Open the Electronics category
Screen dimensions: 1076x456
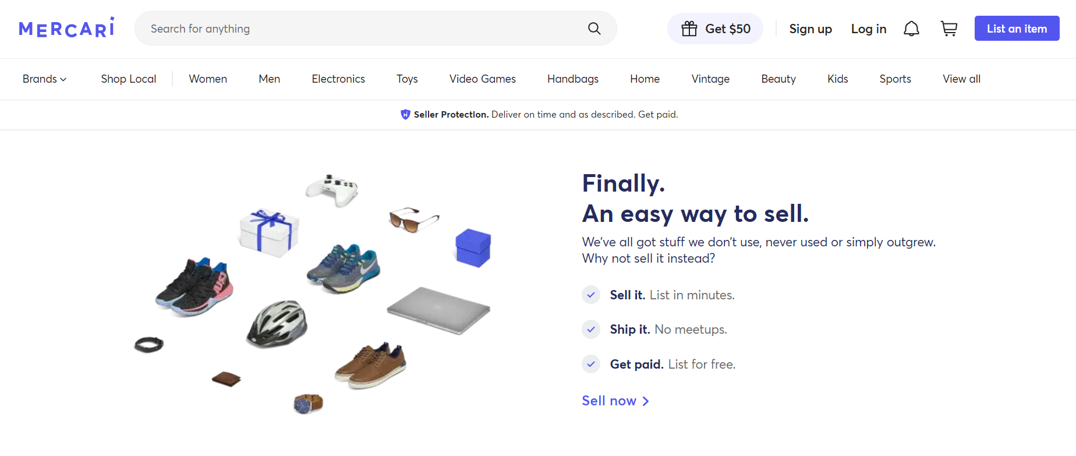pyautogui.click(x=338, y=79)
